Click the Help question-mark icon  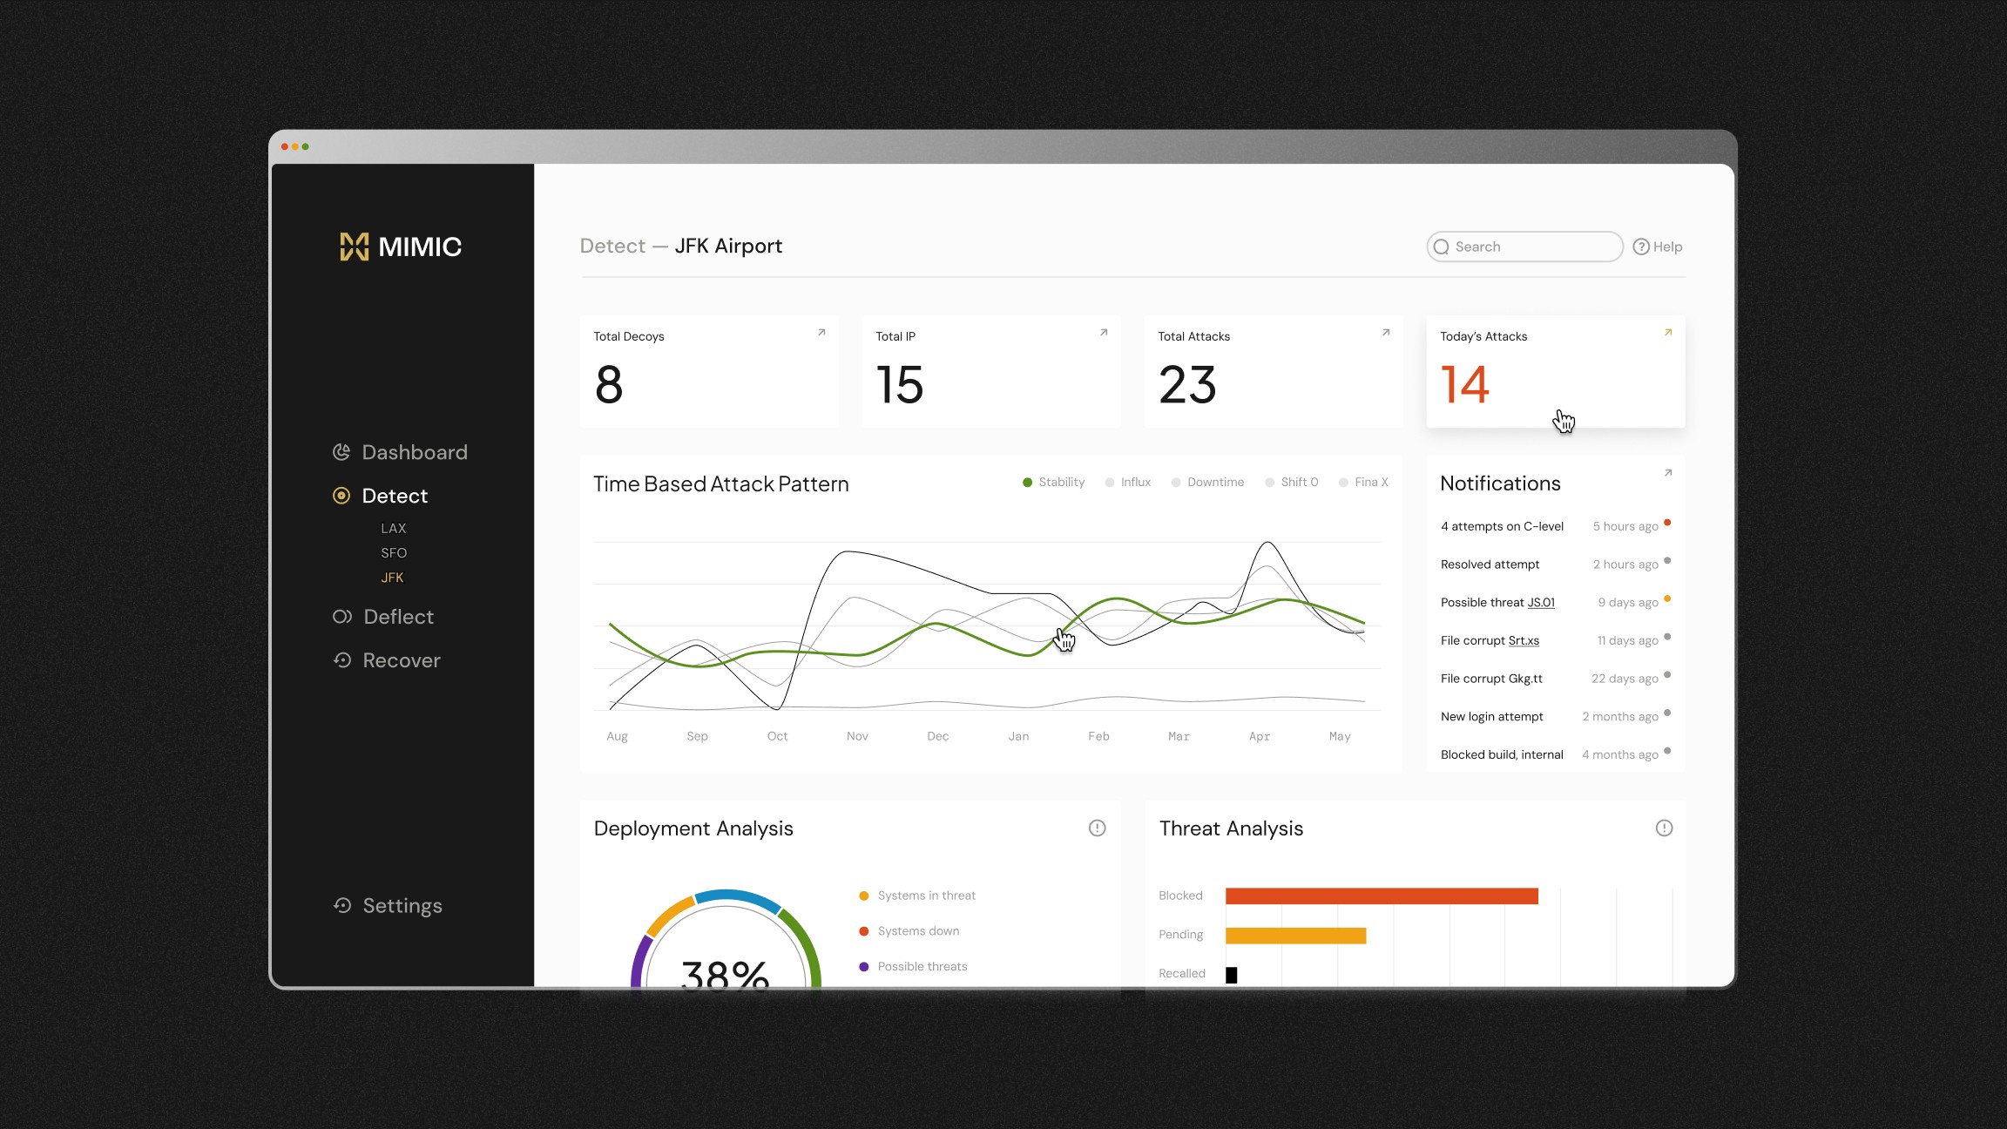(1640, 247)
